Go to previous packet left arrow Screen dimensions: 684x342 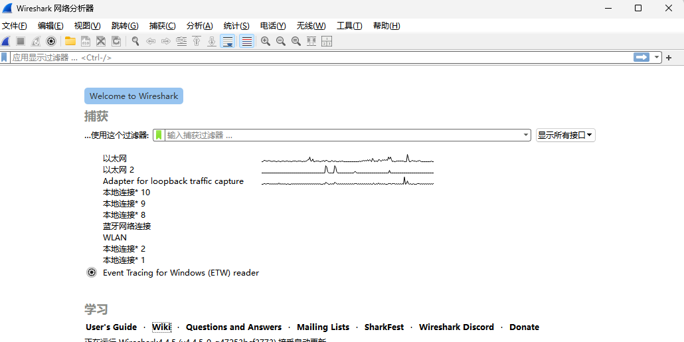click(151, 41)
